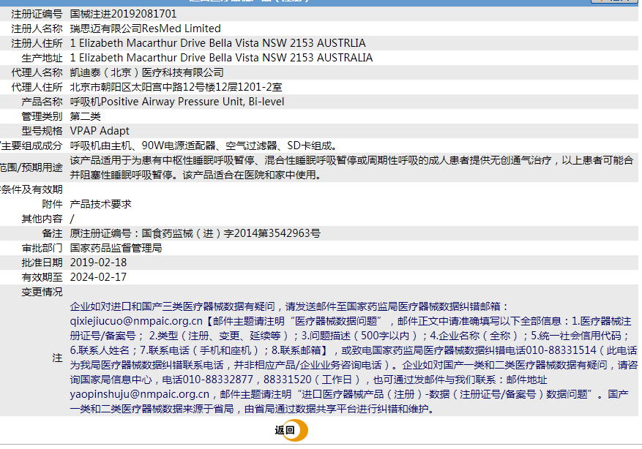The image size is (642, 449).
Task: Click the 产品名称 label
Action: pyautogui.click(x=42, y=102)
